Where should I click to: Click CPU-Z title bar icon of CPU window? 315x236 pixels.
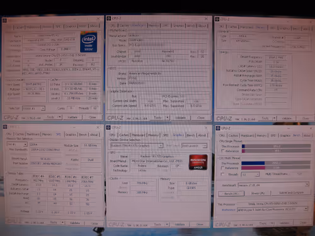(4, 20)
